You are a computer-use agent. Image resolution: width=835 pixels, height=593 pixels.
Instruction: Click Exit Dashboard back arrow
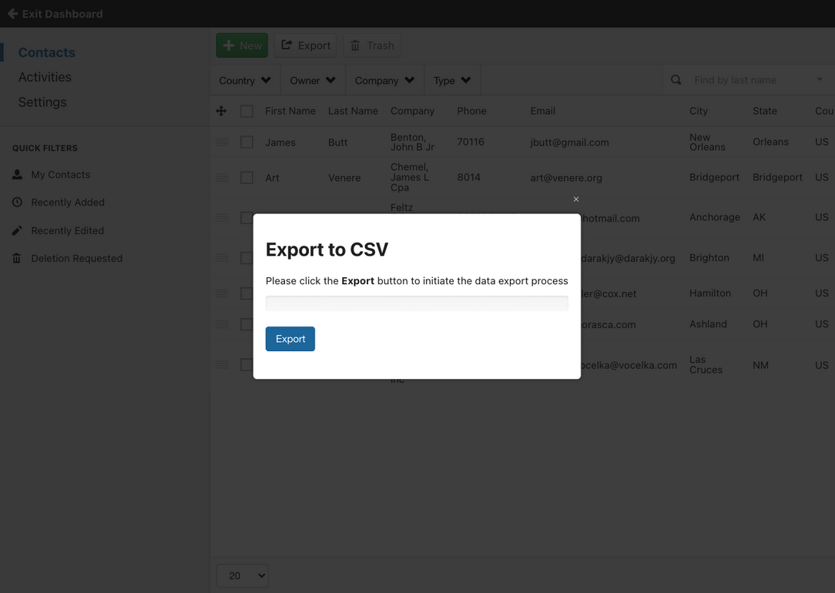click(13, 14)
